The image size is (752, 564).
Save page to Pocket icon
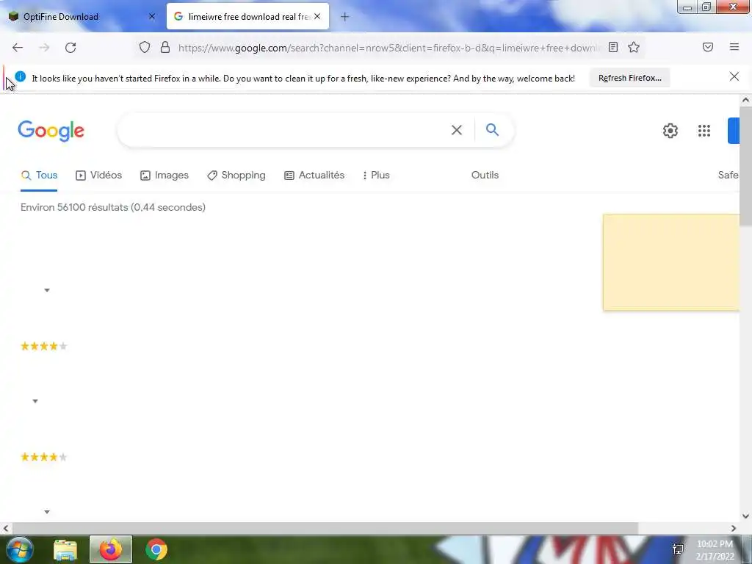[708, 47]
